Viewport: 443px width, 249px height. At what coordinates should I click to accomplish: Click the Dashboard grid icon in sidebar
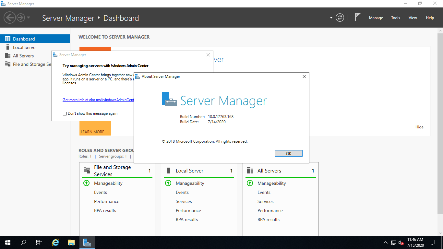8,39
